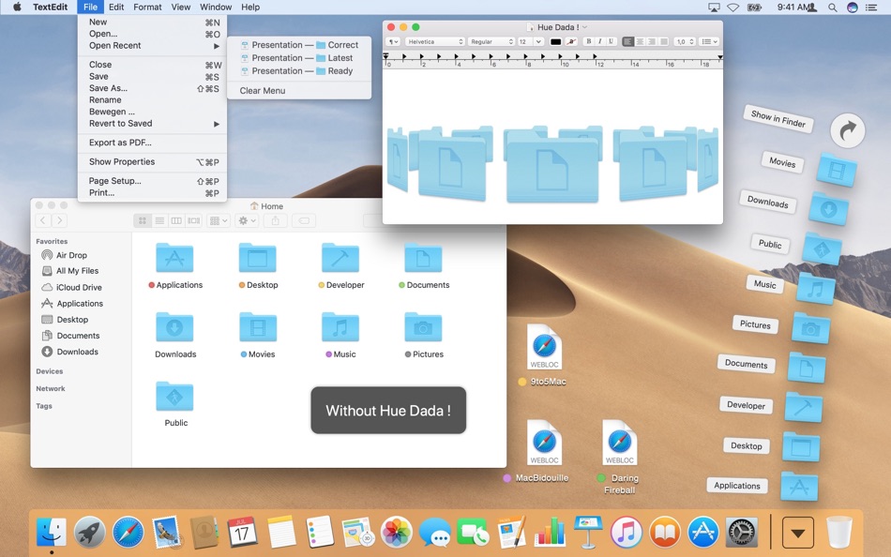Click Finder share toolbar icon
The height and width of the screenshot is (557, 891).
(x=276, y=220)
